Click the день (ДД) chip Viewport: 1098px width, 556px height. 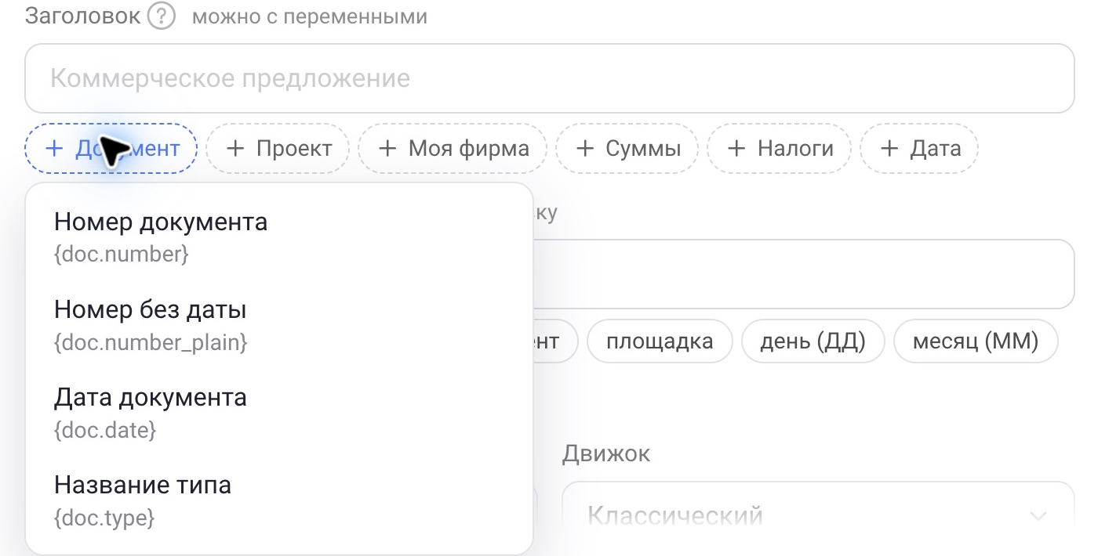coord(813,341)
